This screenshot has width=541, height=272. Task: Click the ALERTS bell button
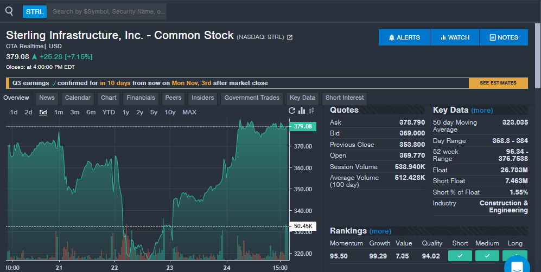[404, 37]
